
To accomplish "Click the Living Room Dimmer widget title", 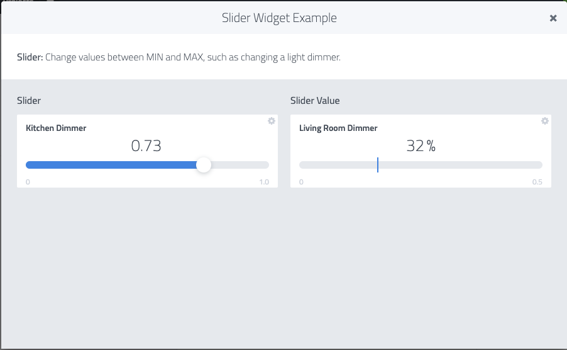I will (x=338, y=128).
